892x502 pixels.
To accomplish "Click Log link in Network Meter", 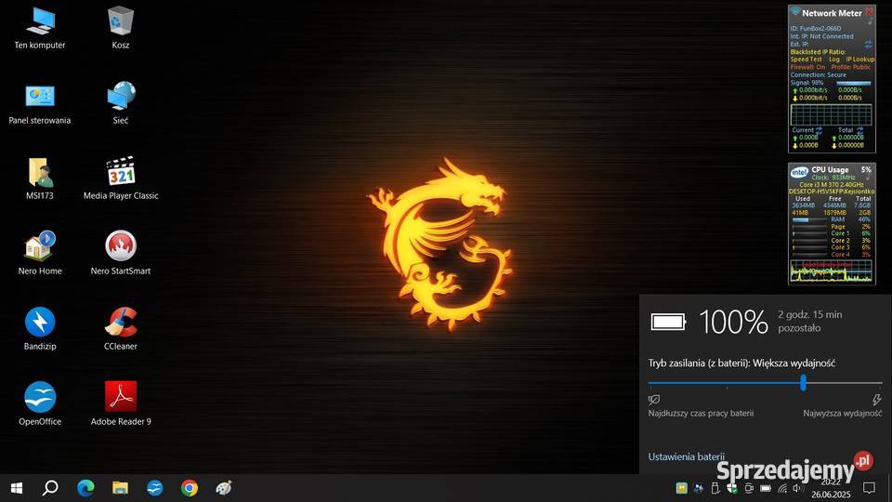I will point(834,59).
